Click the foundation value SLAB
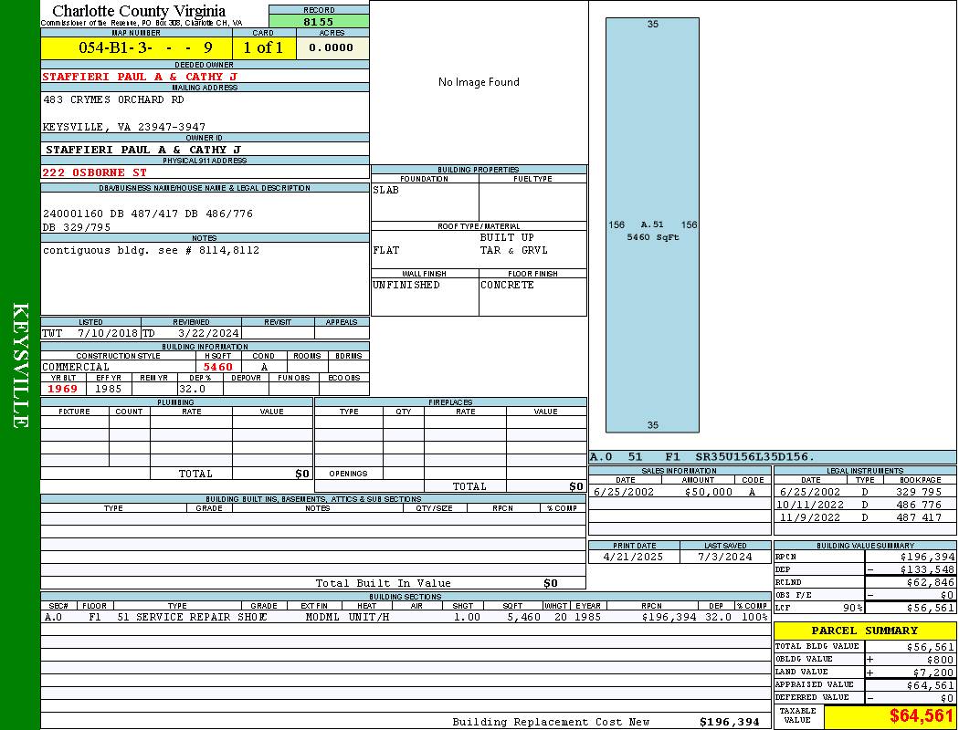This screenshot has height=730, width=959. 386,190
